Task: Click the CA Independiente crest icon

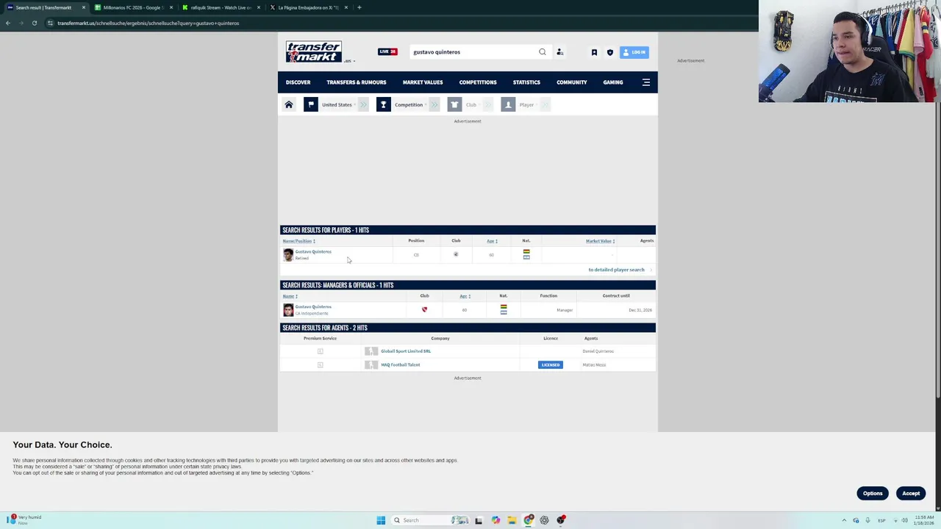Action: [x=424, y=309]
